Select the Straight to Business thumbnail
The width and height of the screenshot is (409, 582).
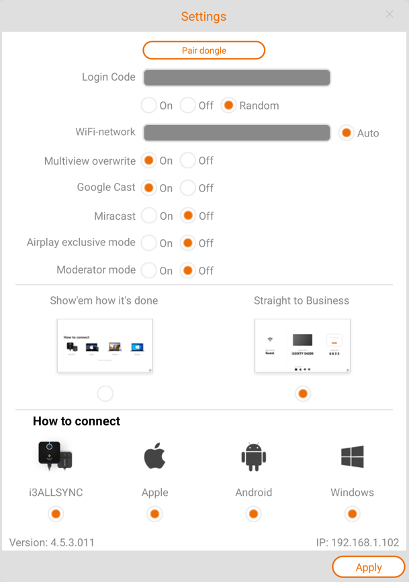[x=302, y=345]
